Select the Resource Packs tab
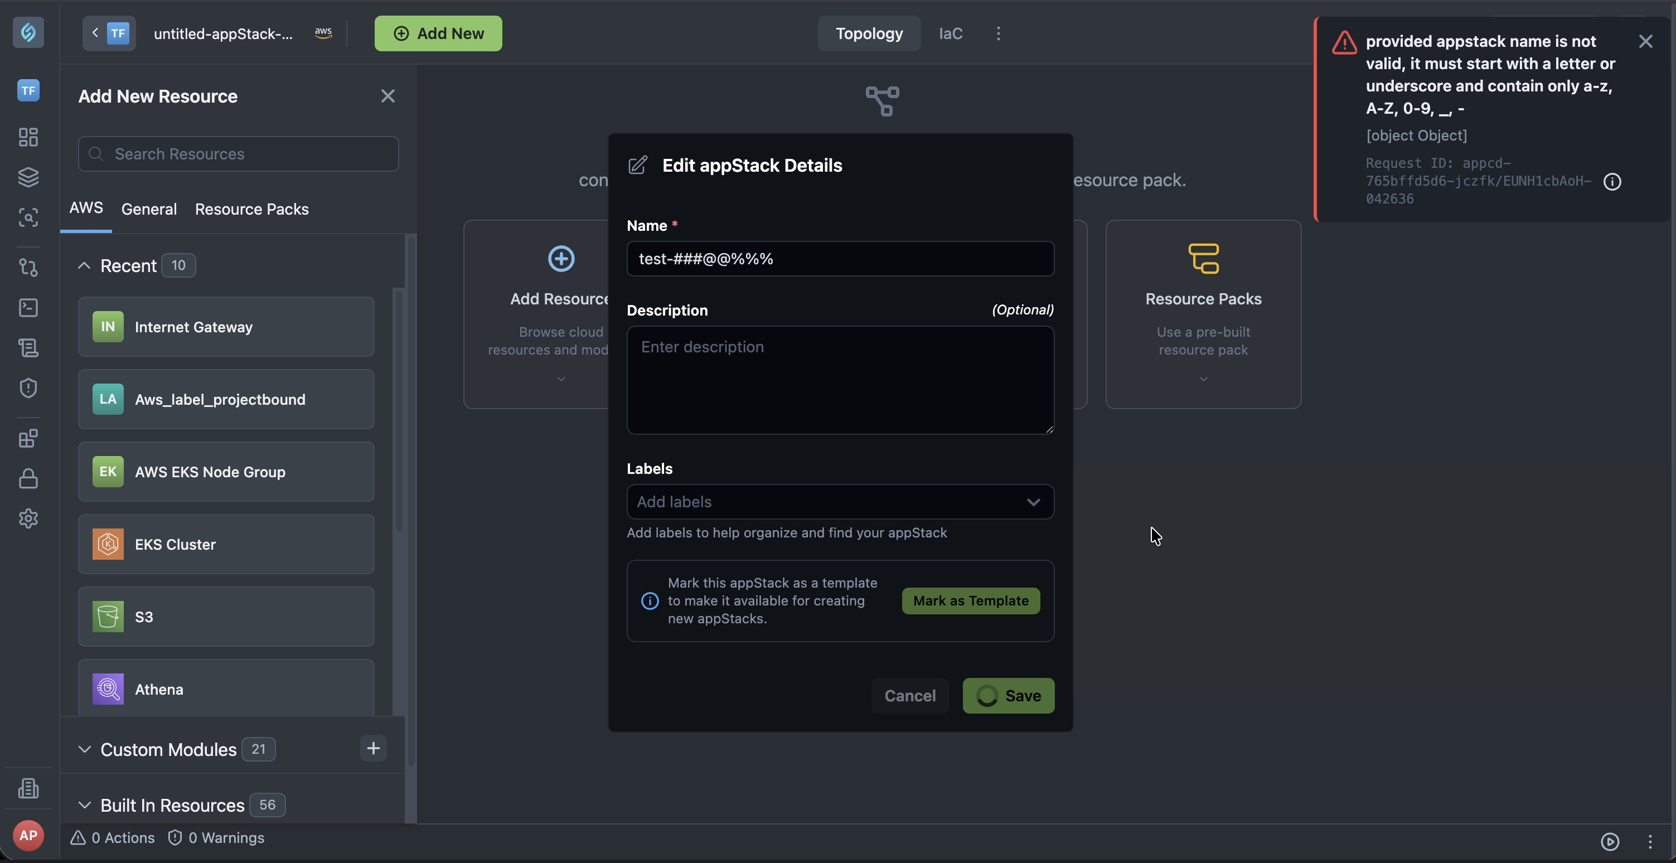Viewport: 1676px width, 863px height. tap(252, 209)
